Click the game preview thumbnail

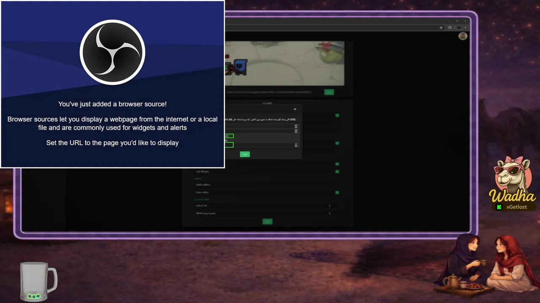pyautogui.click(x=284, y=63)
